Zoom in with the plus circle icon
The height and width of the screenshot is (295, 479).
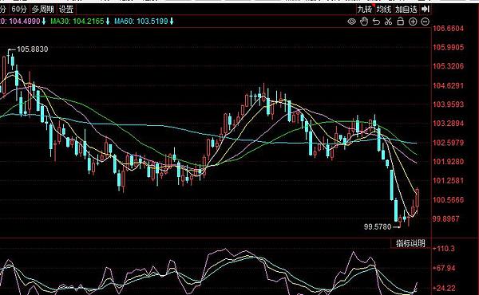point(413,22)
